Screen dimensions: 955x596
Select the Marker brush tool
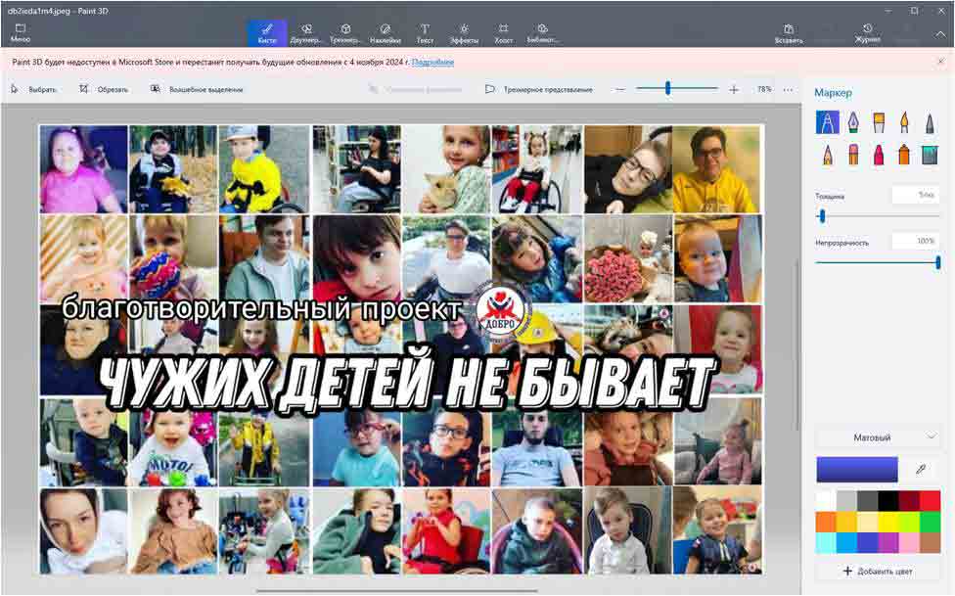point(828,121)
